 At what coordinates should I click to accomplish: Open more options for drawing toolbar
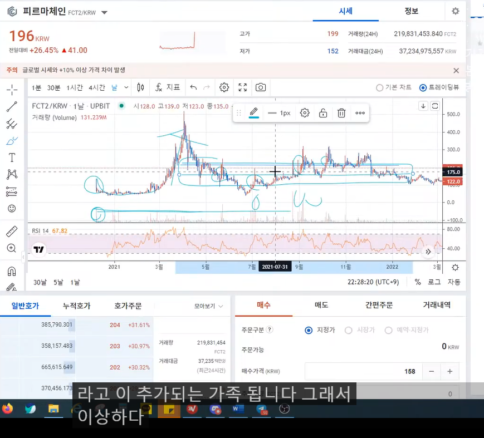(360, 113)
